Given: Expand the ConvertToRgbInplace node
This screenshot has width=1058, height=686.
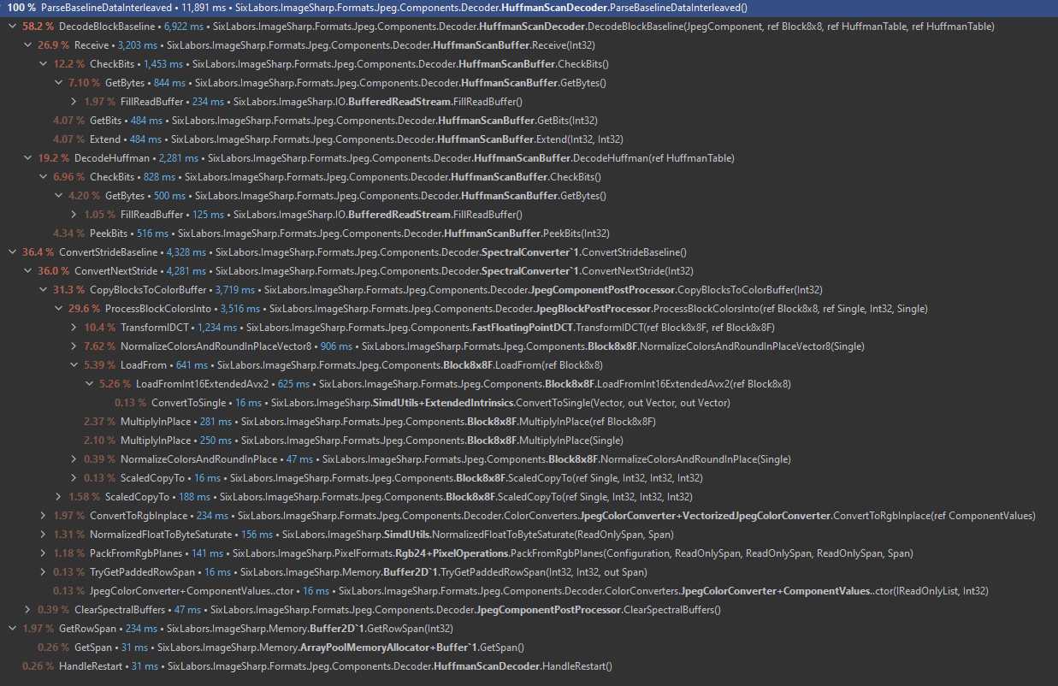Looking at the screenshot, I should (43, 516).
